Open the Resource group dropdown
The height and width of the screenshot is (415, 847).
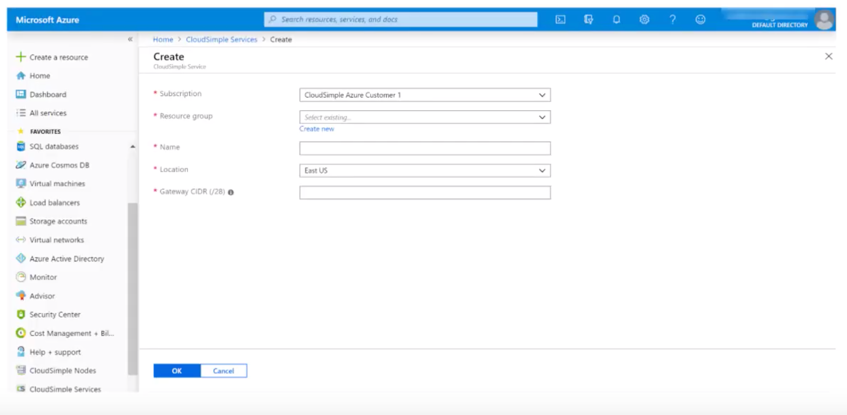(x=425, y=117)
